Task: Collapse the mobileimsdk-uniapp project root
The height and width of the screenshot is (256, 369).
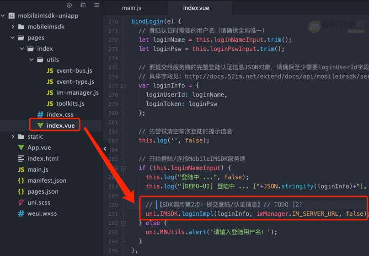Action: click(x=3, y=16)
